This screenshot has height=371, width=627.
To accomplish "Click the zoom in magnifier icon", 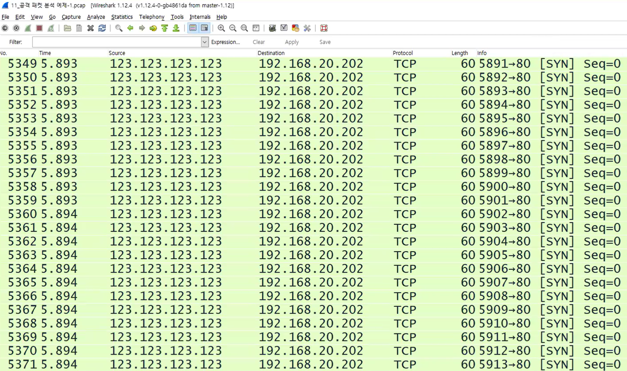I will point(221,28).
